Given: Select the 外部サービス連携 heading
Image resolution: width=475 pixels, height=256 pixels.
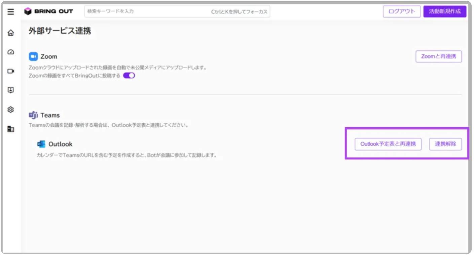Looking at the screenshot, I should click(60, 31).
